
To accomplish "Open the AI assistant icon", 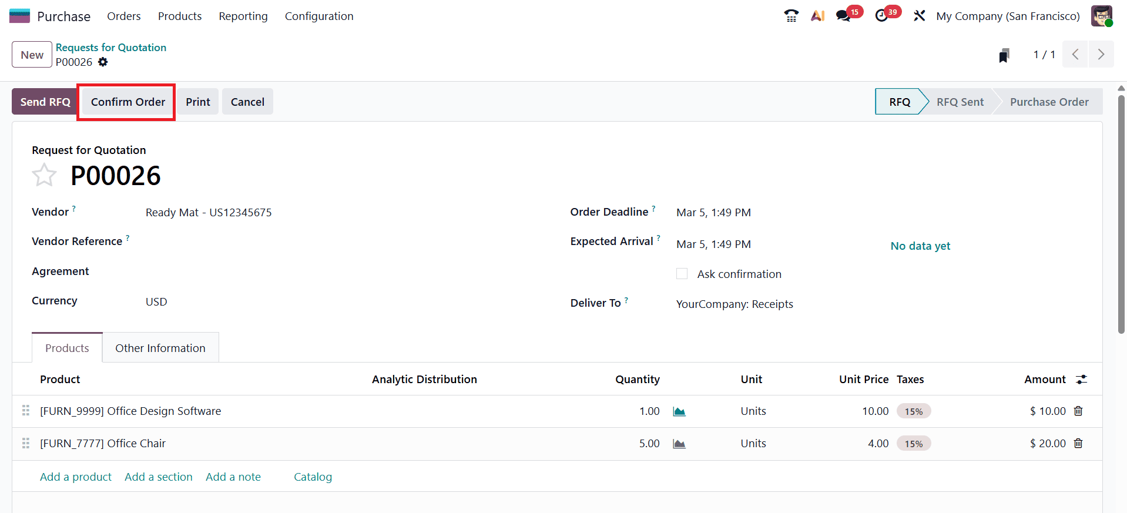I will (x=817, y=15).
